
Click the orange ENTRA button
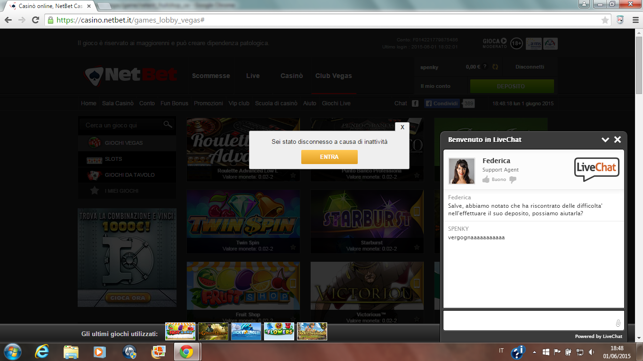(329, 157)
